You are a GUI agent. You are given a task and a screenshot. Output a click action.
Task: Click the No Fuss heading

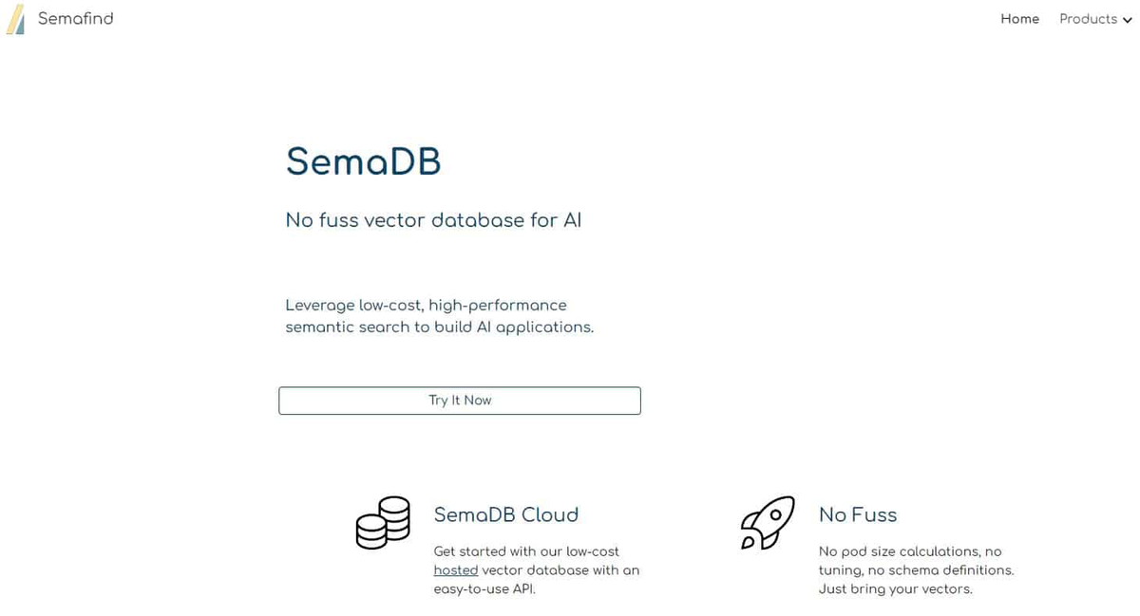coord(858,514)
